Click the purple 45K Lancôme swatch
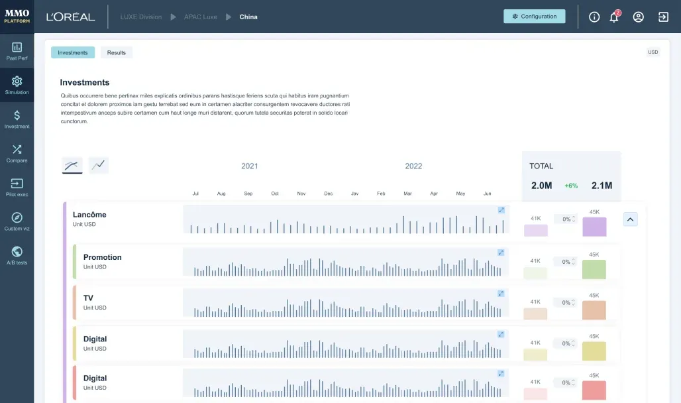The image size is (681, 403). pyautogui.click(x=594, y=227)
